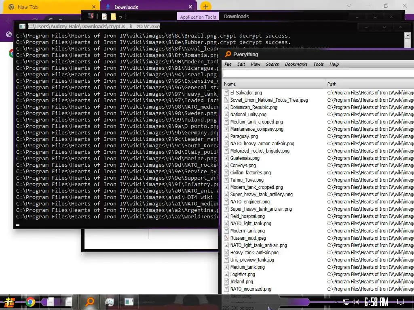The height and width of the screenshot is (310, 414).
Task: Click the file icon next to Soviet_Union_National_Focus_Tree.jpeg
Action: pos(226,100)
